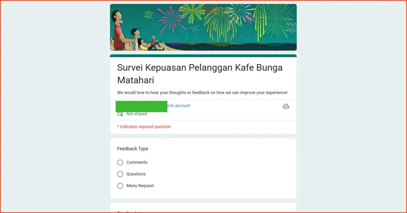This screenshot has height=213, width=407.
Task: Click the cloud draft-saved status icon
Action: (286, 106)
